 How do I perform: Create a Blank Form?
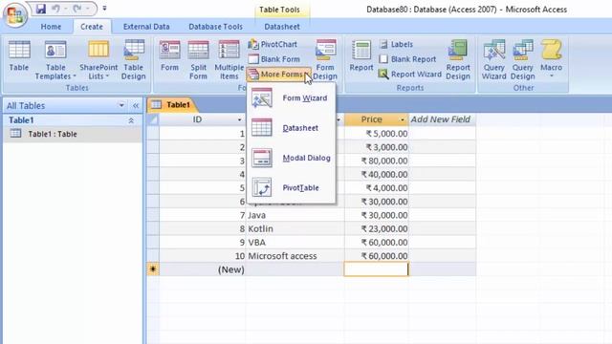tap(273, 59)
